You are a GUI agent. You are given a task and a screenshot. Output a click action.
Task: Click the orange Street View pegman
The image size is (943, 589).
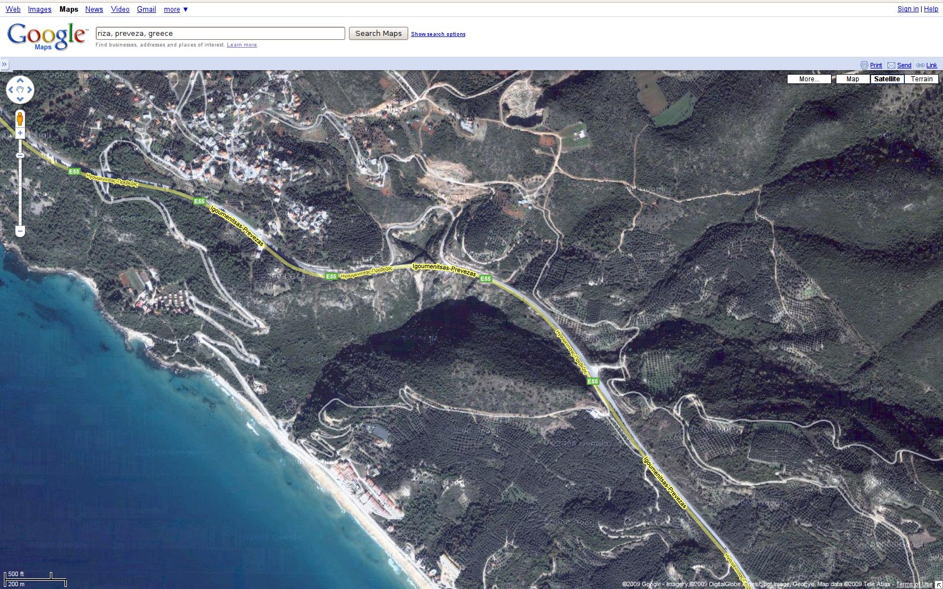coord(20,119)
